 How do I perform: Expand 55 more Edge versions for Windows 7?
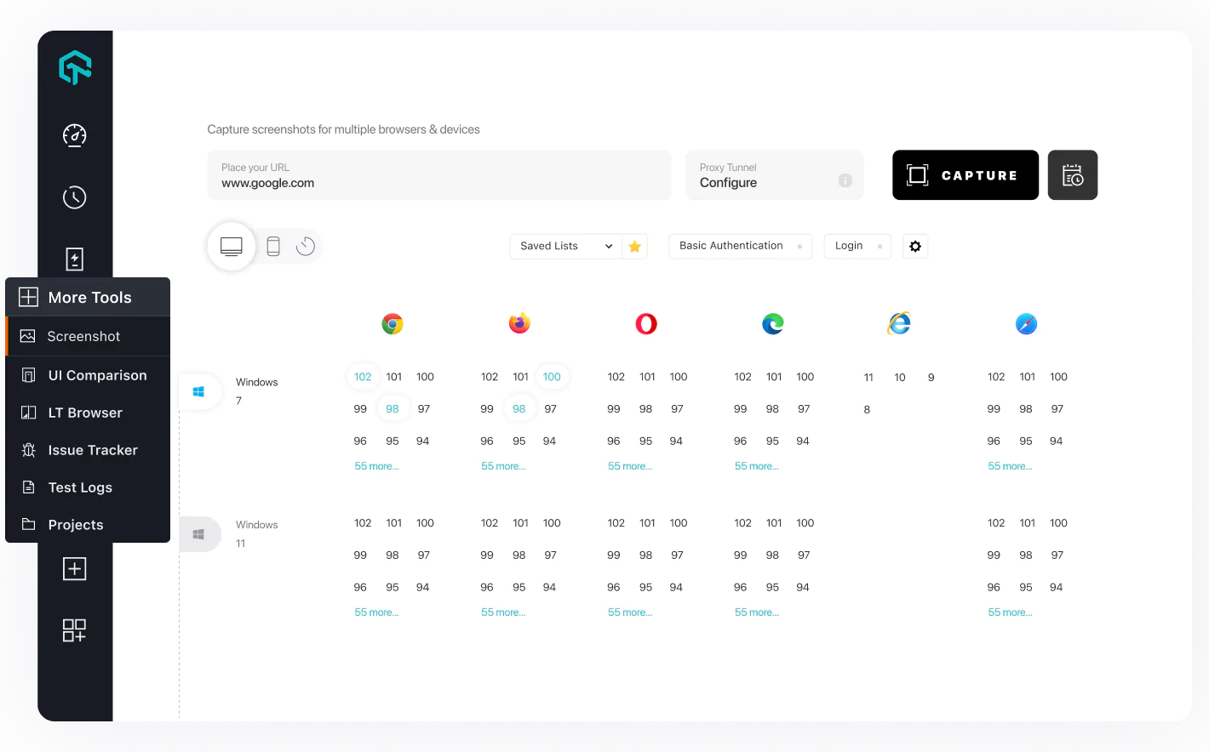tap(757, 466)
